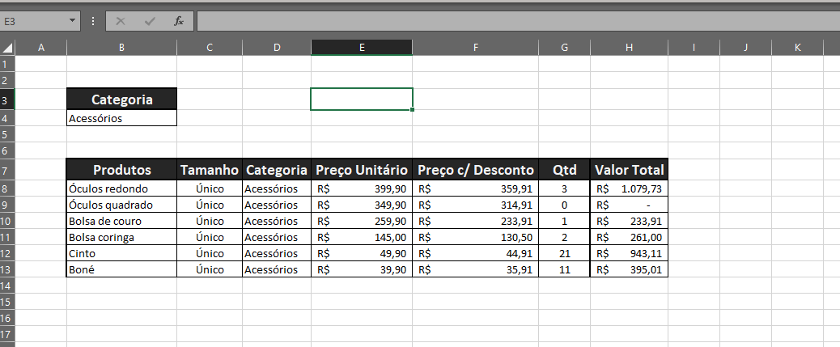
Task: Click inside the formula bar input
Action: (x=516, y=21)
